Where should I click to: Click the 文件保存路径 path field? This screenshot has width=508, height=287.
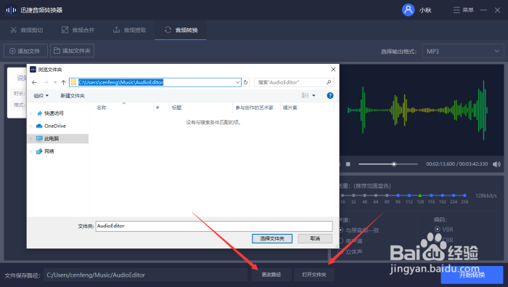(x=146, y=275)
